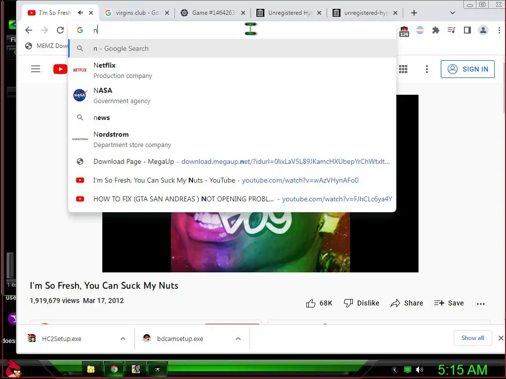Open the Download Page - MegaUp suggestion
Image resolution: width=506 pixels, height=379 pixels.
click(x=232, y=161)
